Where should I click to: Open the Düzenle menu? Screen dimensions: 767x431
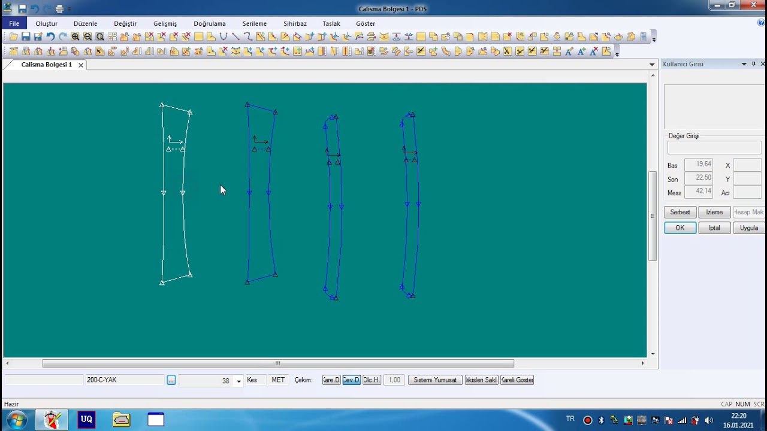pos(85,23)
